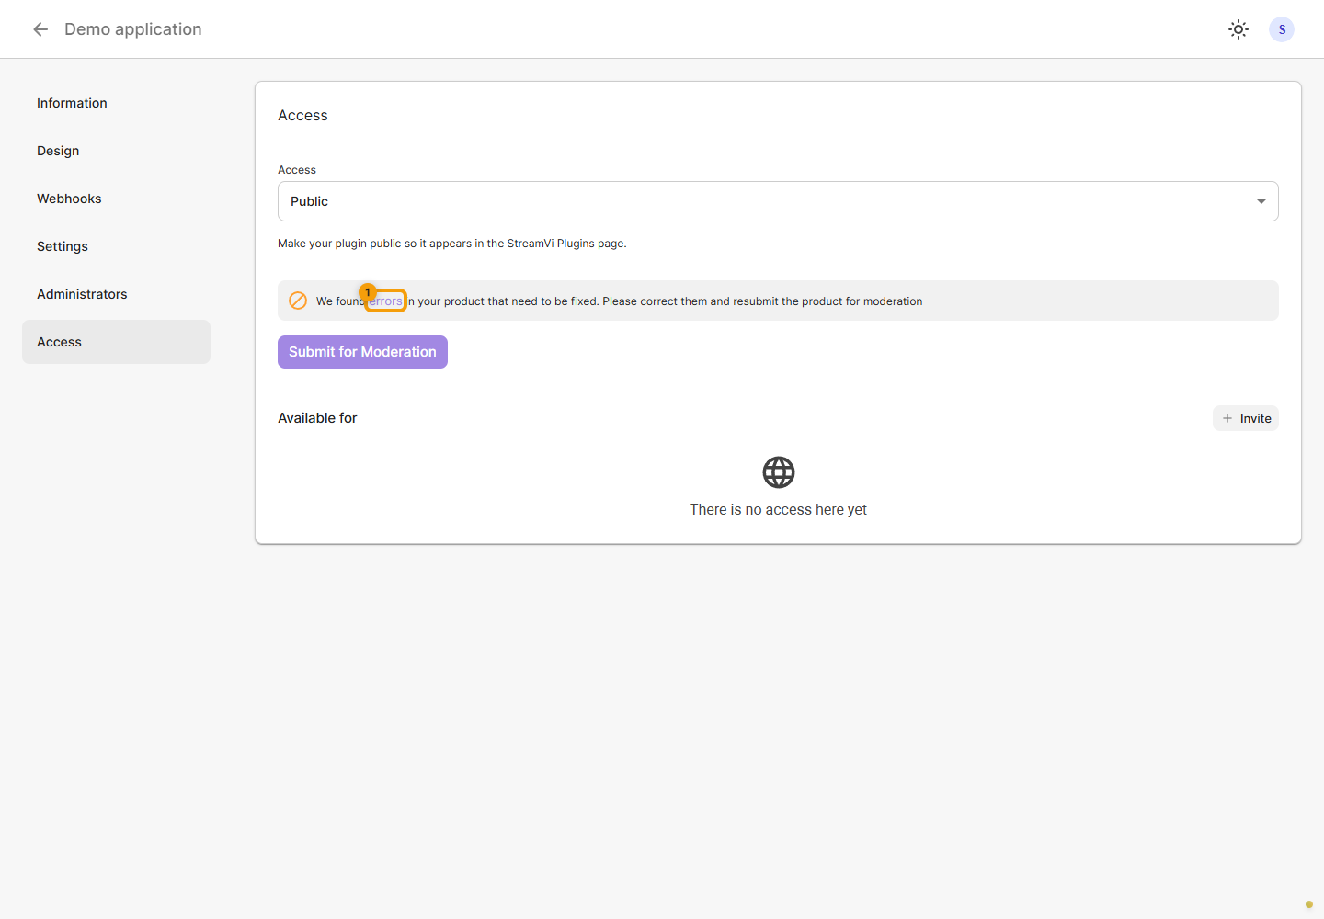Go back using the left arrow icon
The width and height of the screenshot is (1324, 919).
coord(40,29)
